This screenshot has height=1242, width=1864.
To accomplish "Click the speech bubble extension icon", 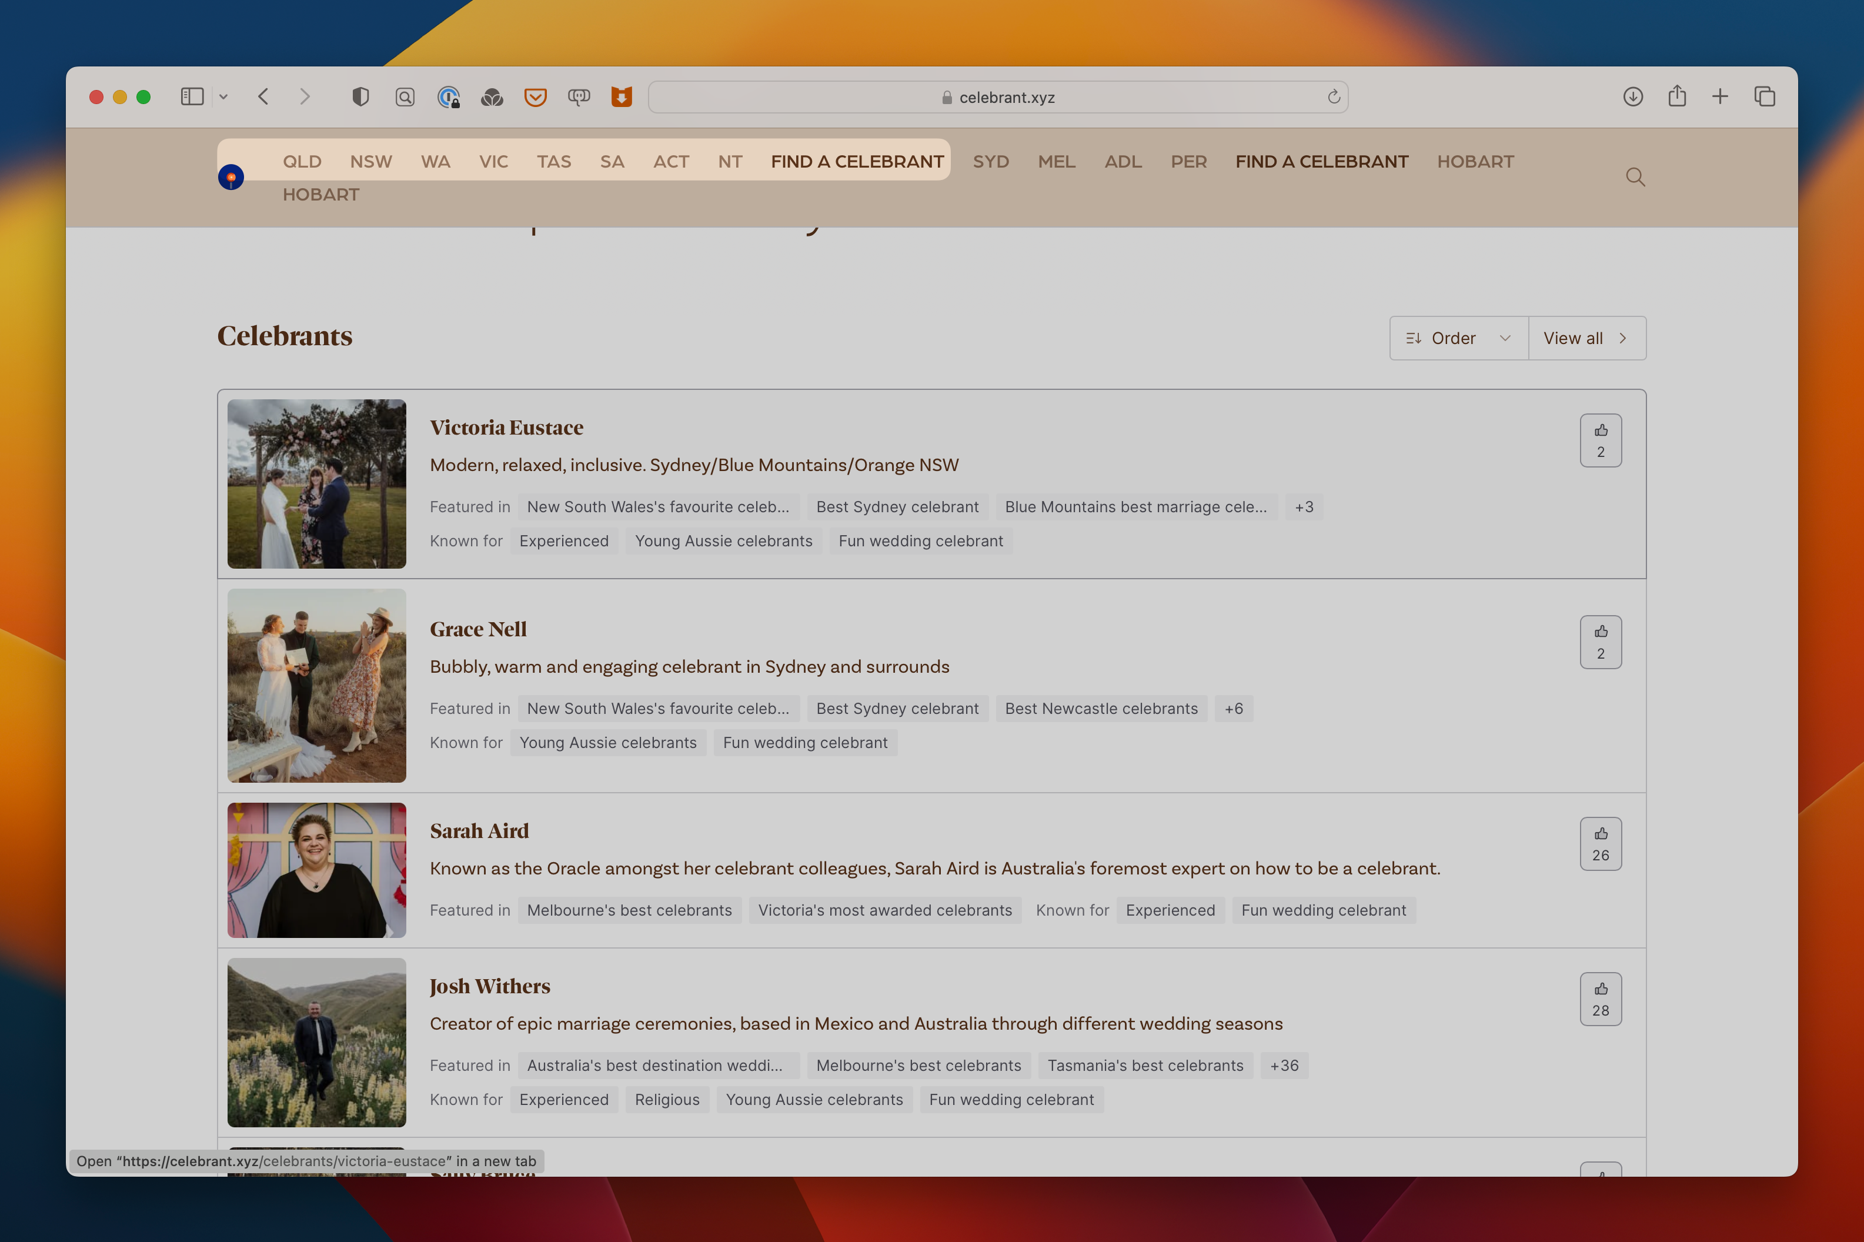I will click(x=579, y=96).
